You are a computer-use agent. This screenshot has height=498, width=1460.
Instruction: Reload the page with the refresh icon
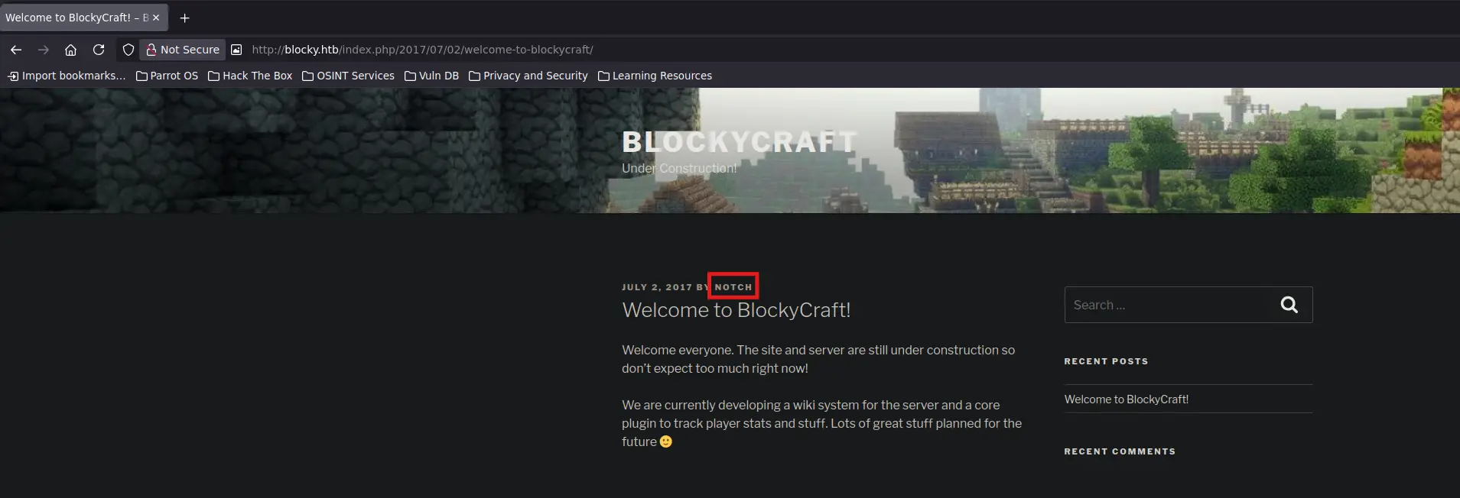click(x=99, y=50)
